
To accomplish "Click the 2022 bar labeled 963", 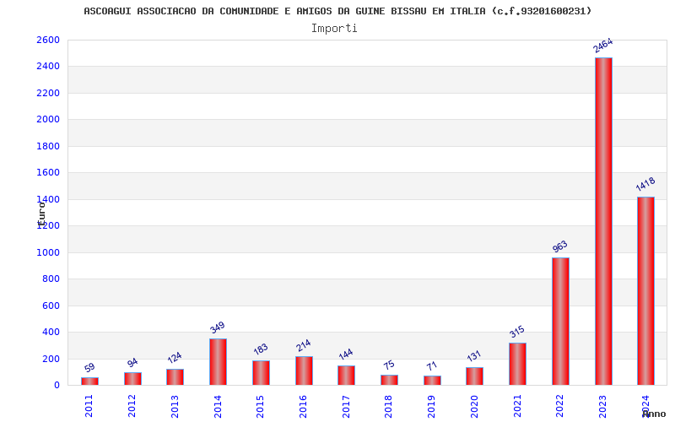I will [560, 322].
